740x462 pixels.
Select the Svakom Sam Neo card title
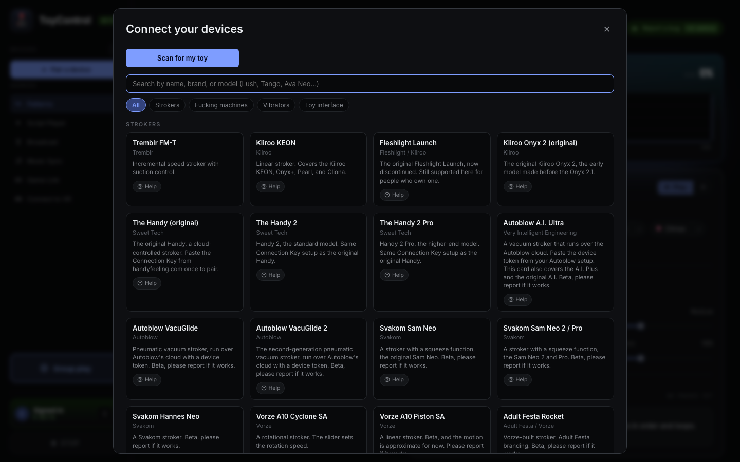408,328
